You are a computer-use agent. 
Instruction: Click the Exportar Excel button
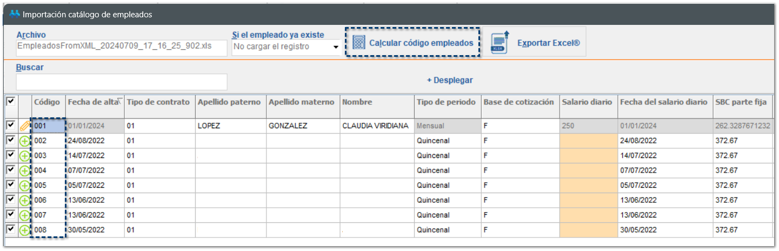pyautogui.click(x=548, y=43)
